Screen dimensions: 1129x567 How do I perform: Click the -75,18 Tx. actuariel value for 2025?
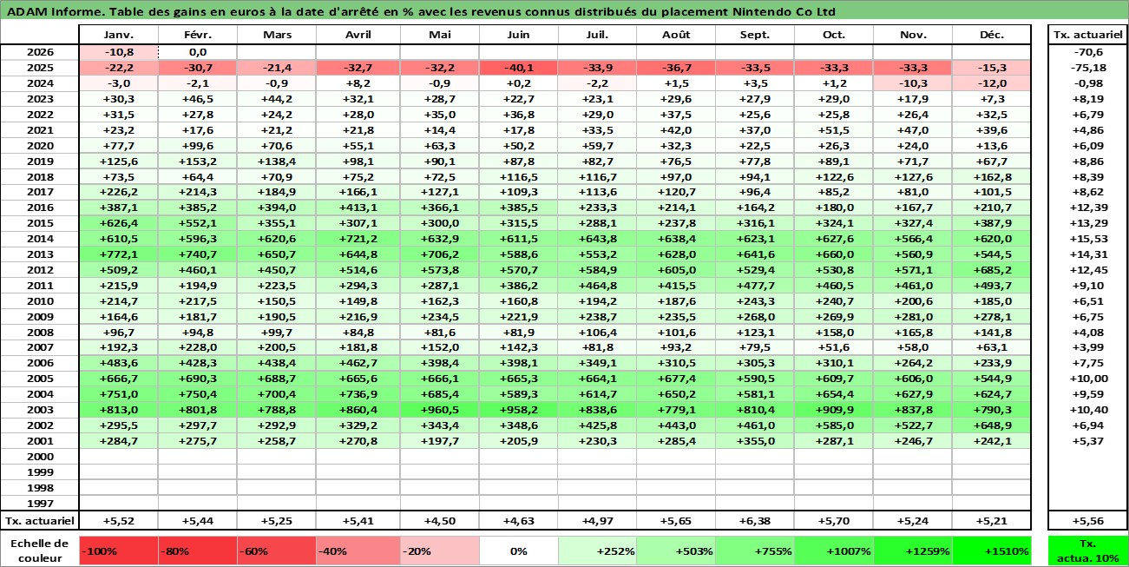point(1088,68)
